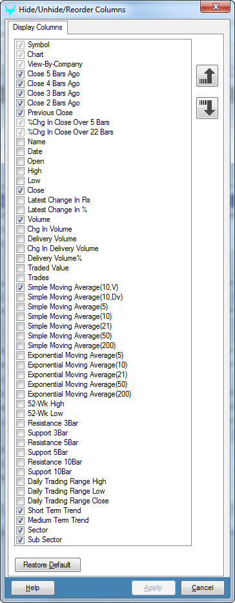Close the Hide/Unhide/Reorder Columns dialog

216,6
